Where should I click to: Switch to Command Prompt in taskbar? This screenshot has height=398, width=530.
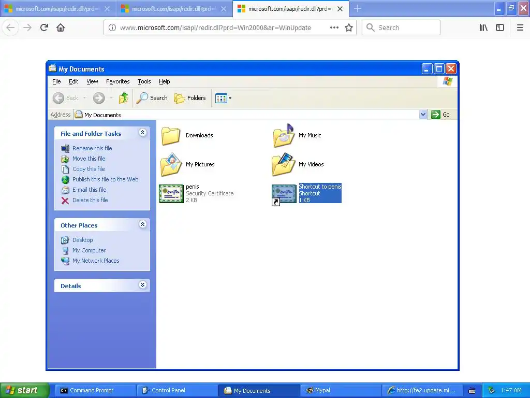[x=95, y=391]
